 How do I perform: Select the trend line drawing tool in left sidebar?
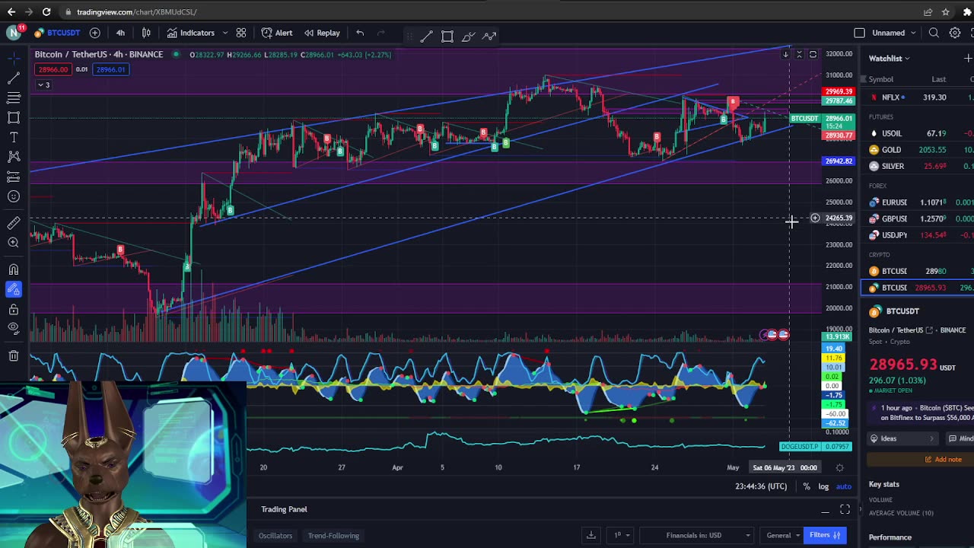(14, 78)
